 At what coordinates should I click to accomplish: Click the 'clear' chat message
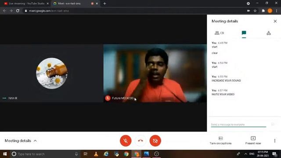215,53
